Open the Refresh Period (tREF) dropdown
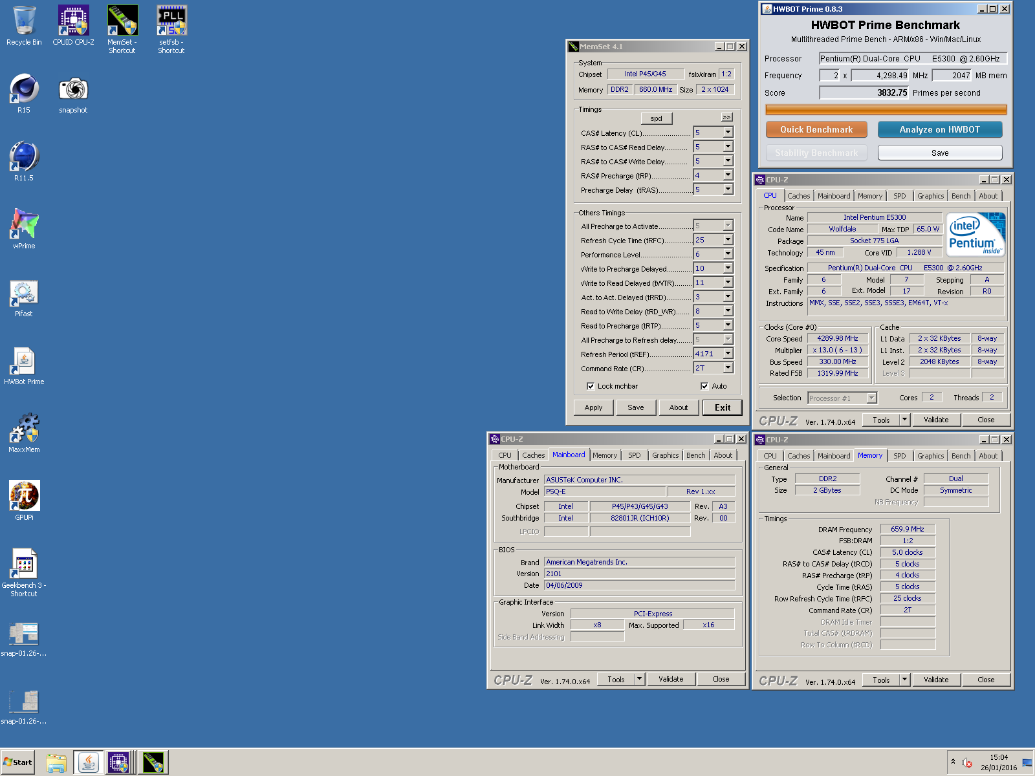This screenshot has height=776, width=1035. pos(728,354)
